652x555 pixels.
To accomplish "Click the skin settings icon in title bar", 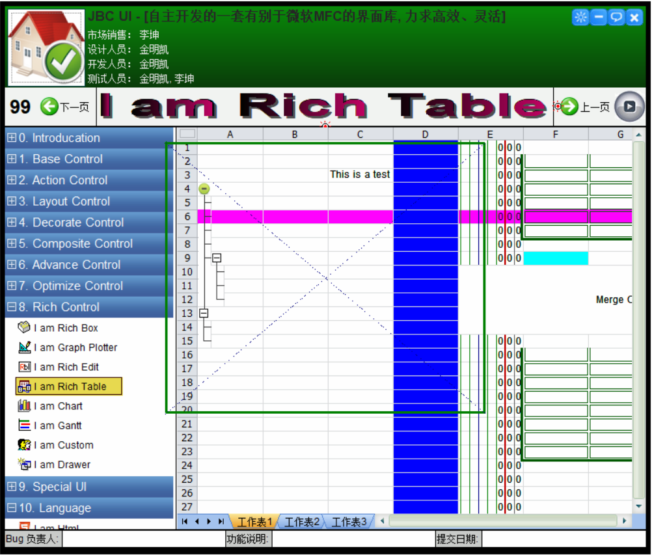I will [x=580, y=18].
